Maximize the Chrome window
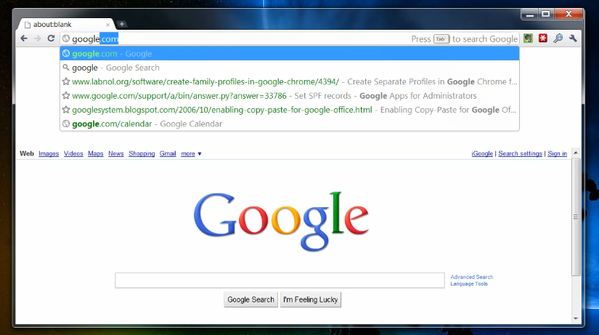Screen dimensions: 599x335 pos(546,14)
